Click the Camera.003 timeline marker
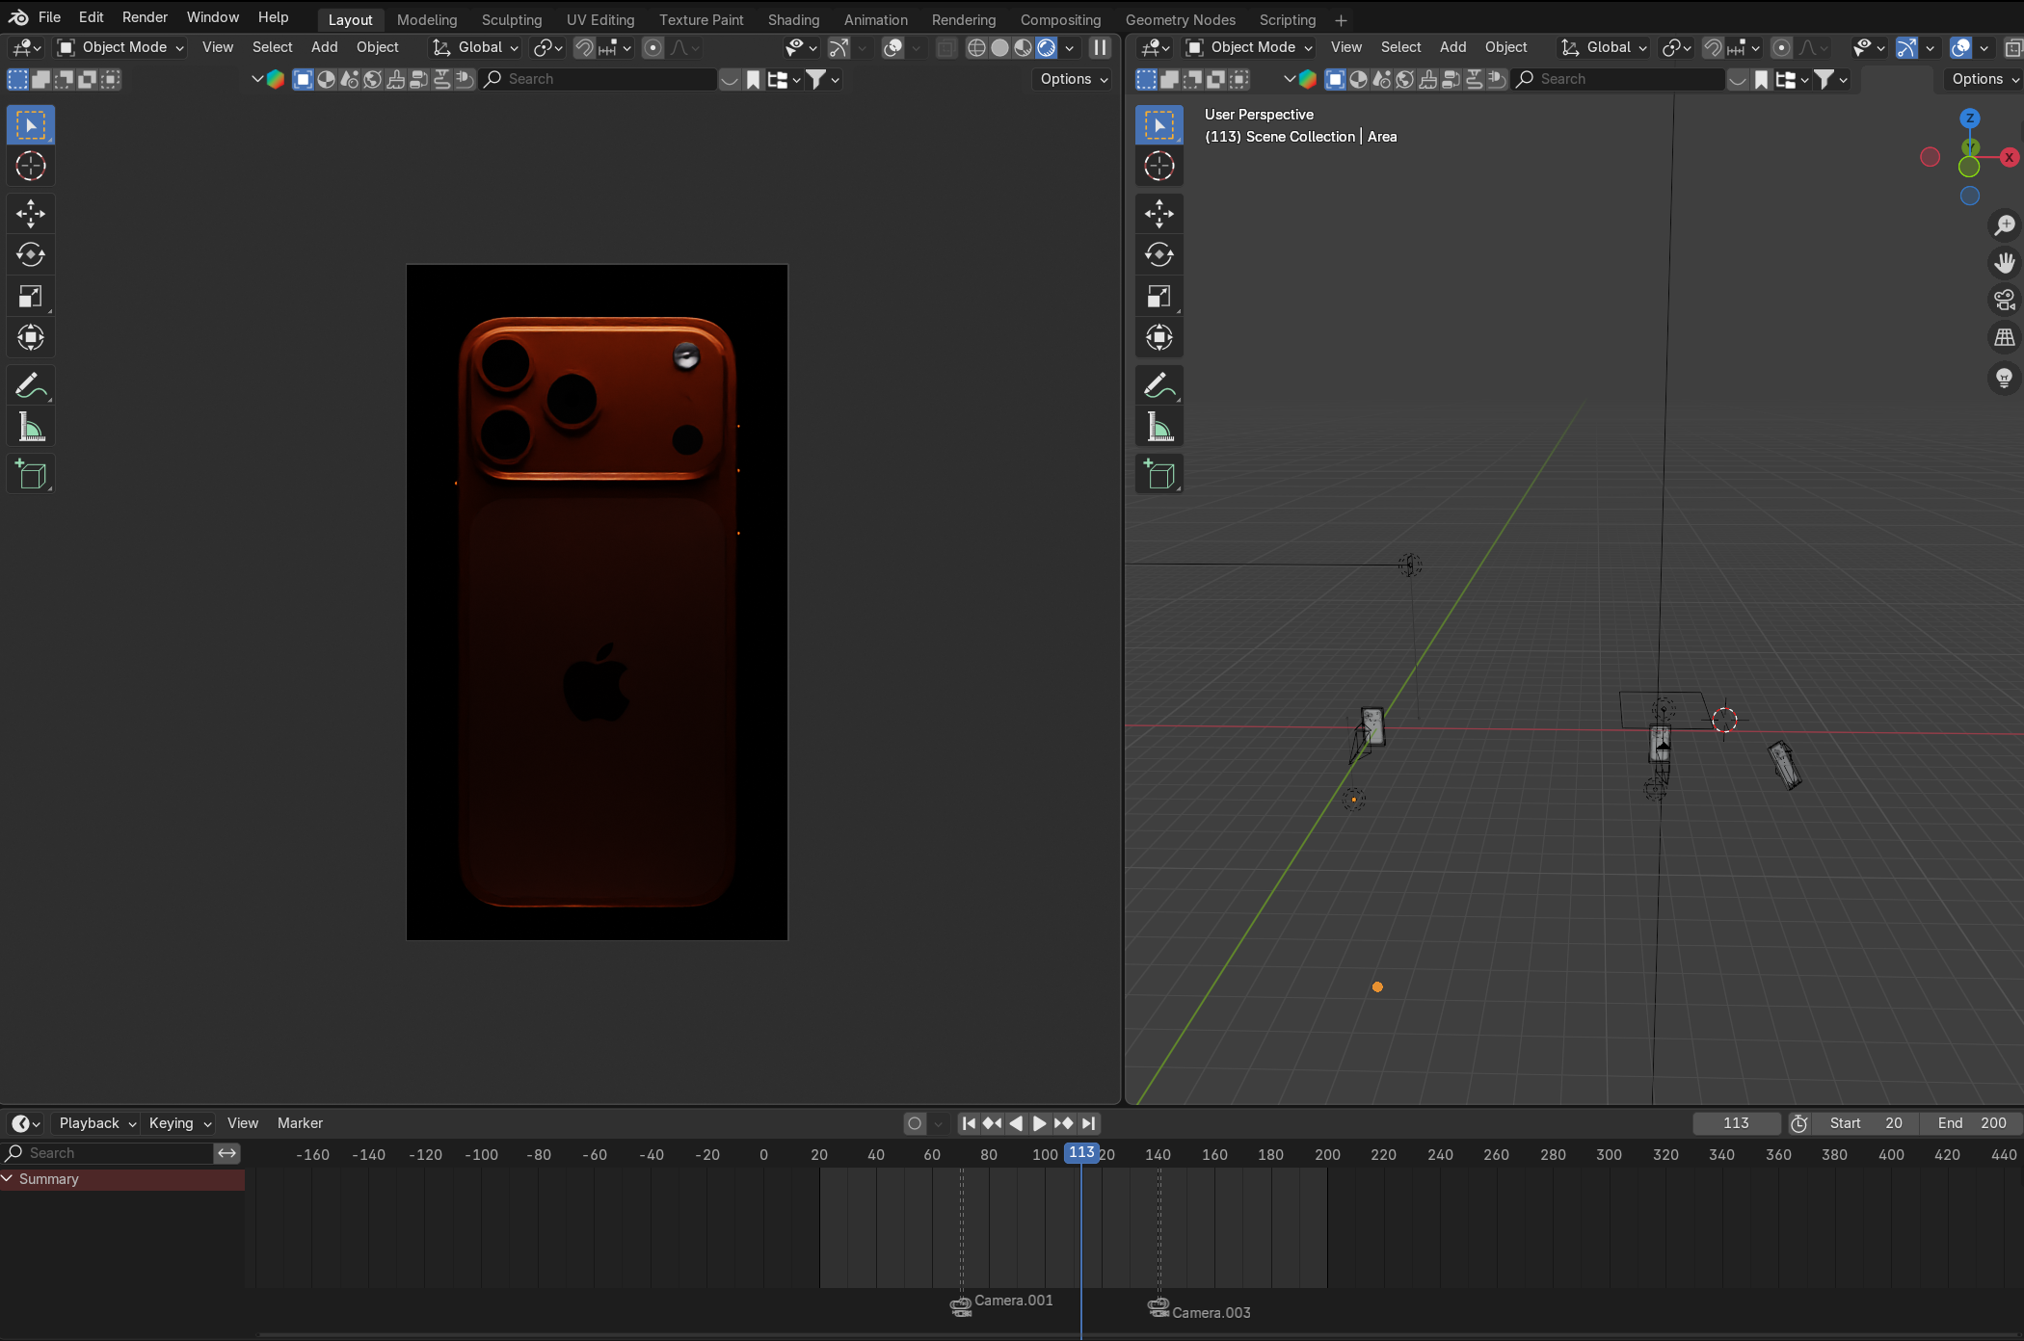 click(1159, 1308)
